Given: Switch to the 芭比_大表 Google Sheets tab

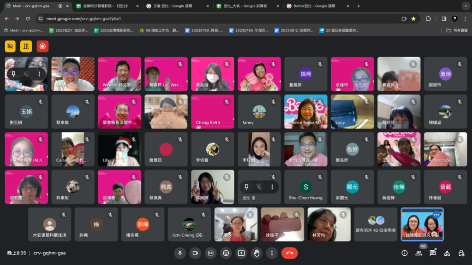Looking at the screenshot, I should pyautogui.click(x=246, y=6).
